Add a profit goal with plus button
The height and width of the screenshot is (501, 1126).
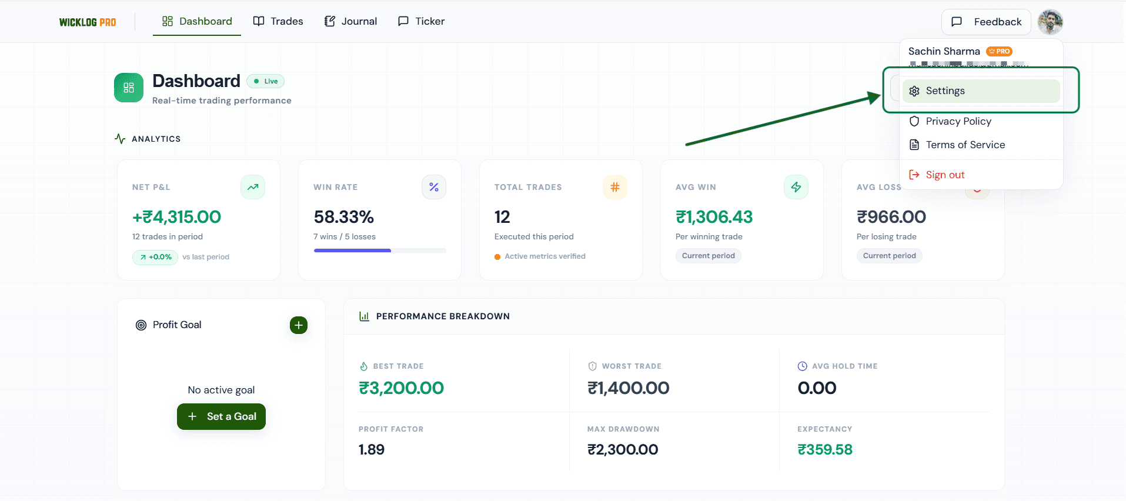299,325
